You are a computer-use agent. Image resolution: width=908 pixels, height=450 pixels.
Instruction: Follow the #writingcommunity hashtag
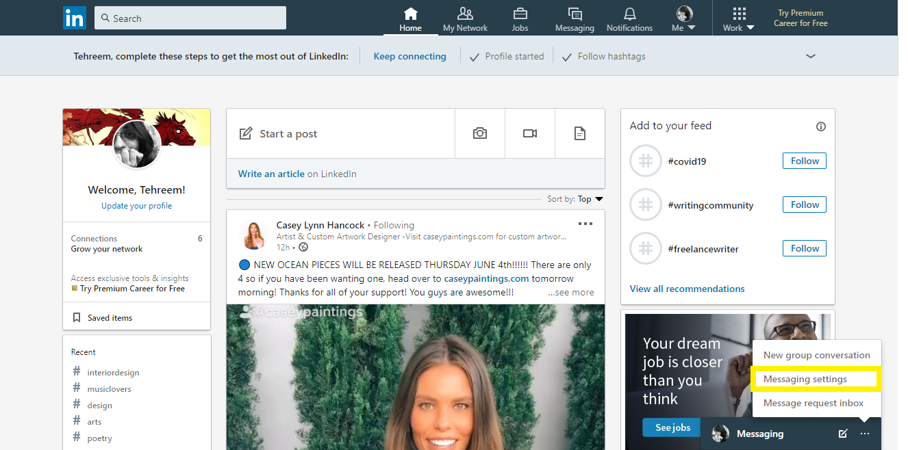[x=805, y=204]
